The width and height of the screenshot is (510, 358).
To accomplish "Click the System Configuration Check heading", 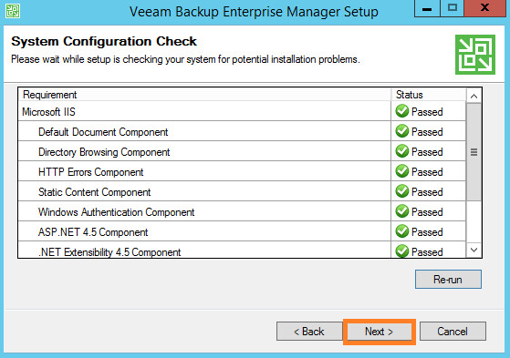I will (x=104, y=41).
